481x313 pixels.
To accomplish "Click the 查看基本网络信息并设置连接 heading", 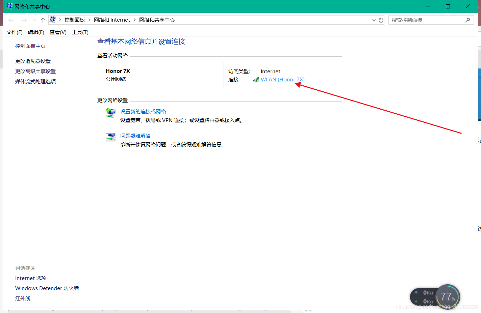I will pos(141,41).
